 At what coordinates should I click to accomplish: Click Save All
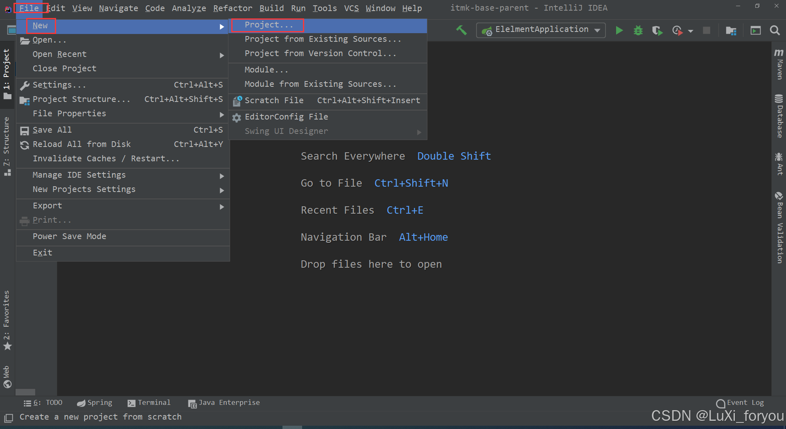tap(123, 130)
